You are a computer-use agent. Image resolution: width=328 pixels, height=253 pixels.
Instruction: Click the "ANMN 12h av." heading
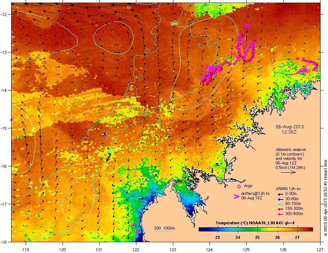[288, 189]
